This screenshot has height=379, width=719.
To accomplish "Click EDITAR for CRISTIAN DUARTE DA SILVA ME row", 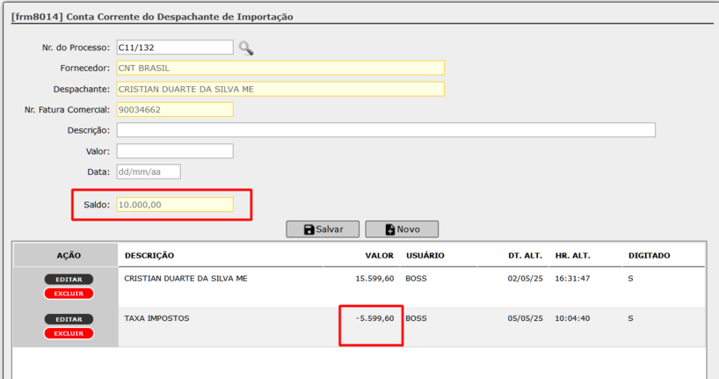I will coord(69,280).
